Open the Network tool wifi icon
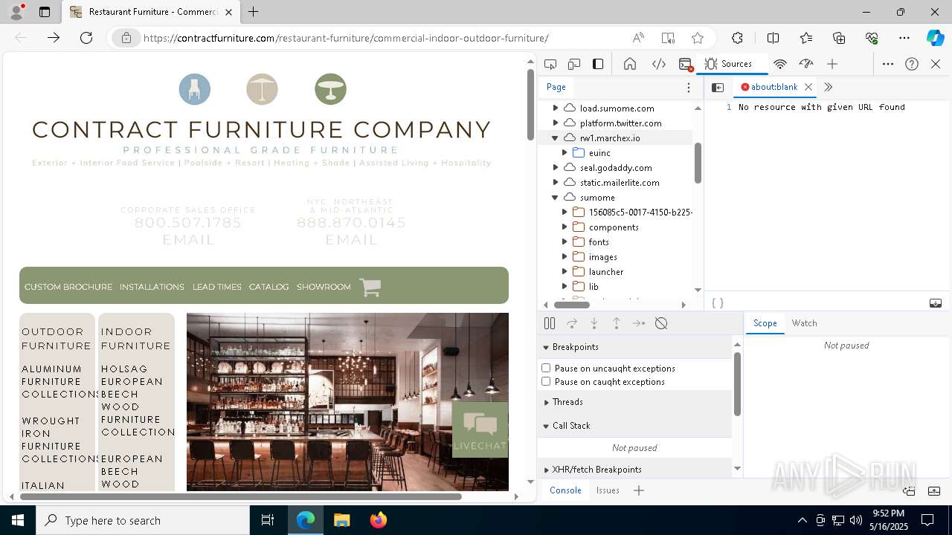 [x=780, y=64]
